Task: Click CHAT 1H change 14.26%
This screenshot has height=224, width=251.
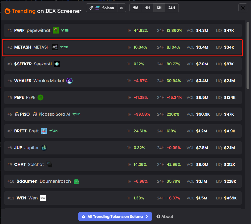Action: coord(140,165)
